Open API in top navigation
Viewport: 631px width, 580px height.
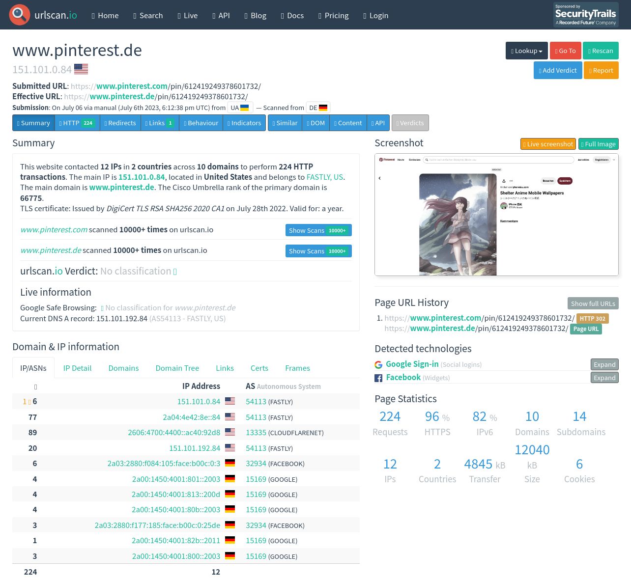pyautogui.click(x=221, y=15)
